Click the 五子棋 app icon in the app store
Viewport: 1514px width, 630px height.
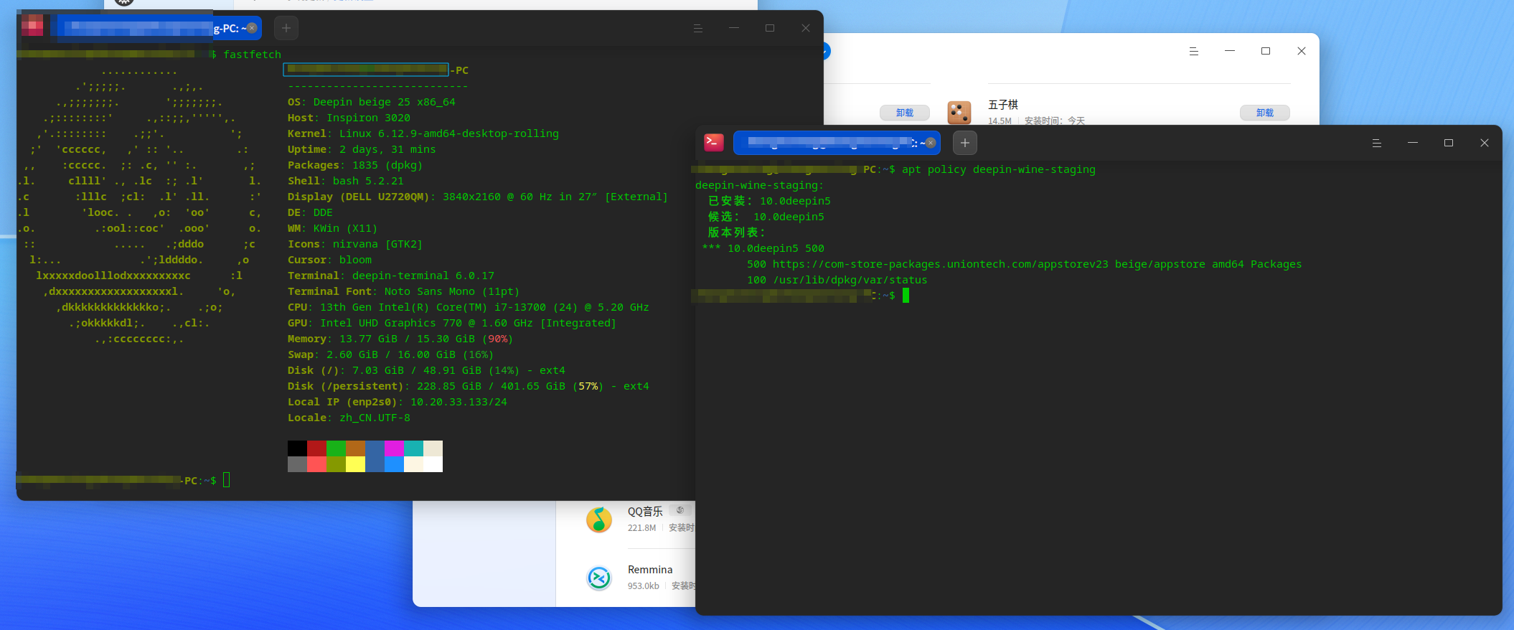point(959,113)
